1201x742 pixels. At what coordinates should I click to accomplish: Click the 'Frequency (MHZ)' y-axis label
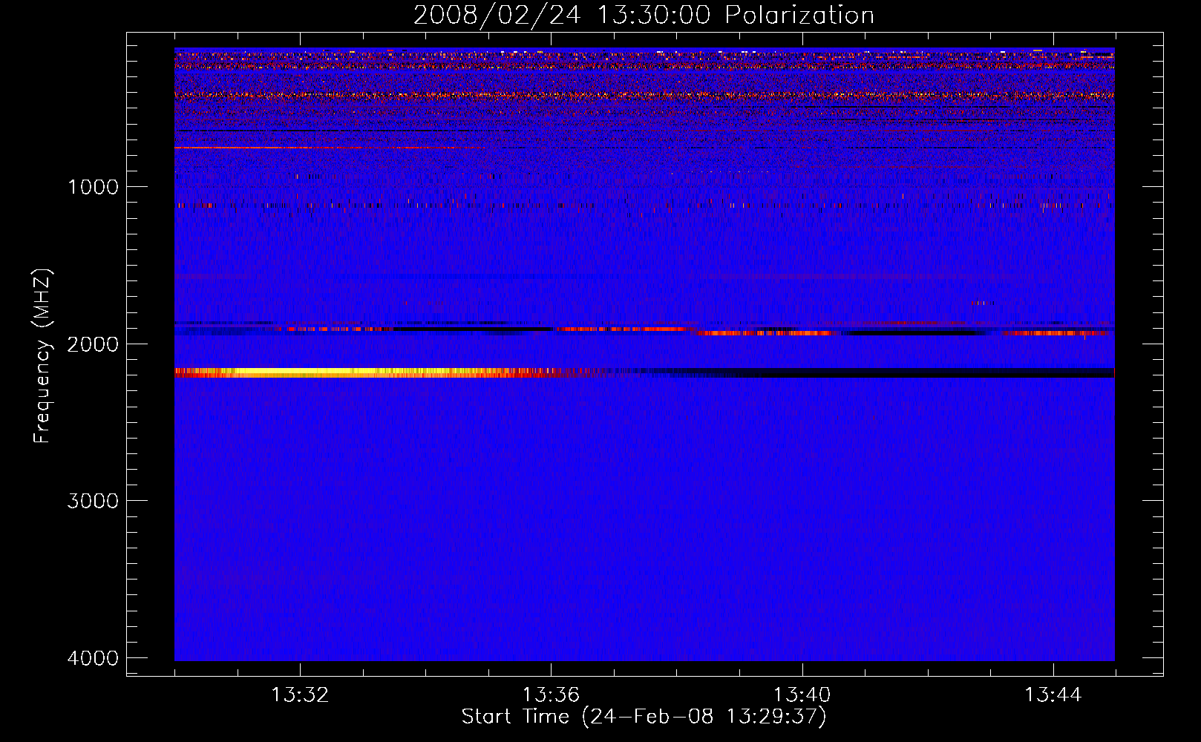tap(43, 356)
